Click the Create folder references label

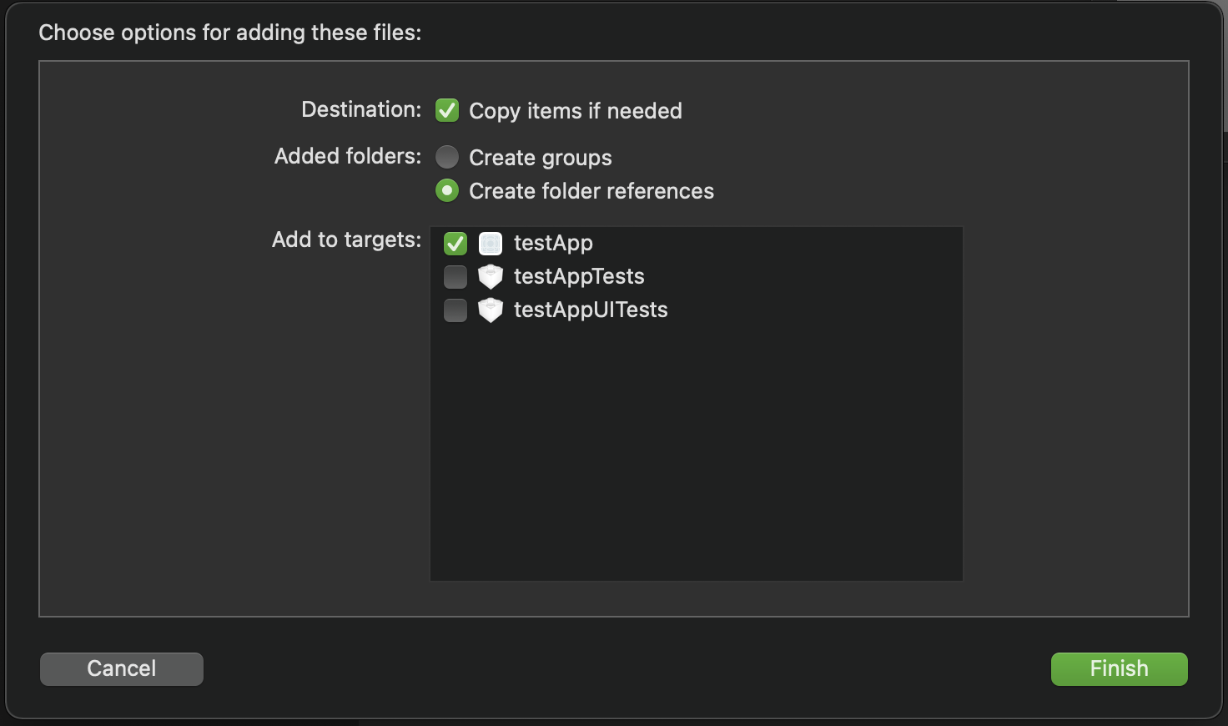pyautogui.click(x=591, y=191)
